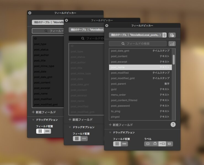Select horizontal field placement in middle window
This screenshot has width=204, height=165.
(84, 138)
